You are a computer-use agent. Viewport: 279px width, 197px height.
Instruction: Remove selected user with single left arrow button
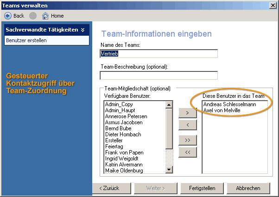(x=187, y=125)
